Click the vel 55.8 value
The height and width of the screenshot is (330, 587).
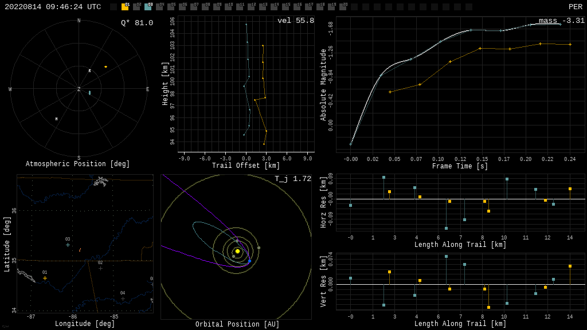point(296,21)
